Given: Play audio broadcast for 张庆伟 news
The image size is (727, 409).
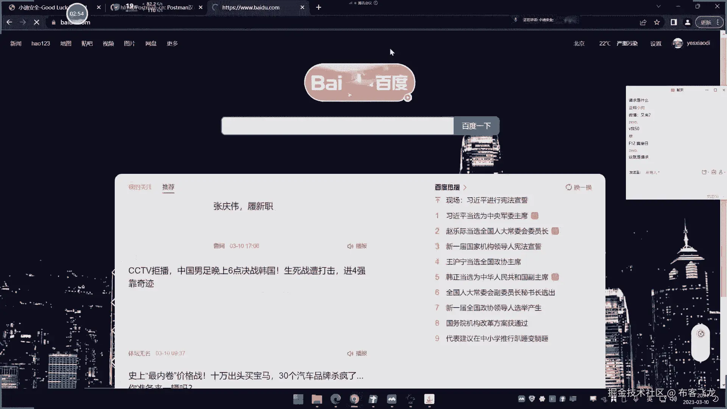Looking at the screenshot, I should tap(357, 246).
